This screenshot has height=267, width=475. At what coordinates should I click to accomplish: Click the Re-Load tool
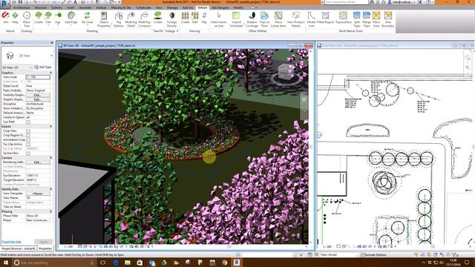(88, 18)
